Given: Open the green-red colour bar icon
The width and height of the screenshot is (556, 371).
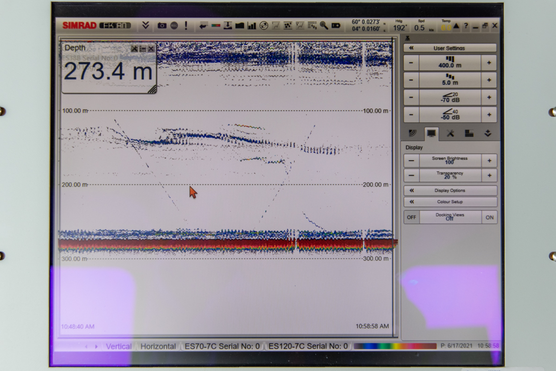Looking at the screenshot, I should (215, 26).
